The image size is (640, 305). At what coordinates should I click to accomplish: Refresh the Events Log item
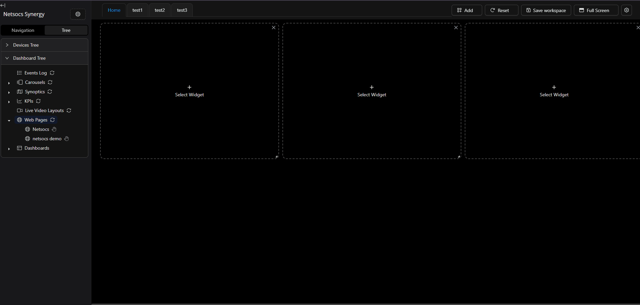(x=52, y=73)
